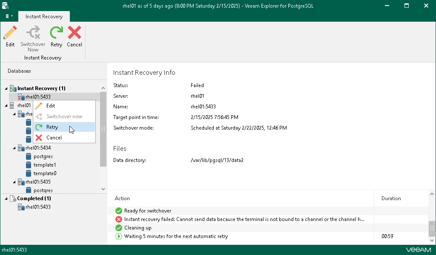Minimize the Veeam Explorer window
The image size is (436, 255).
(387, 6)
